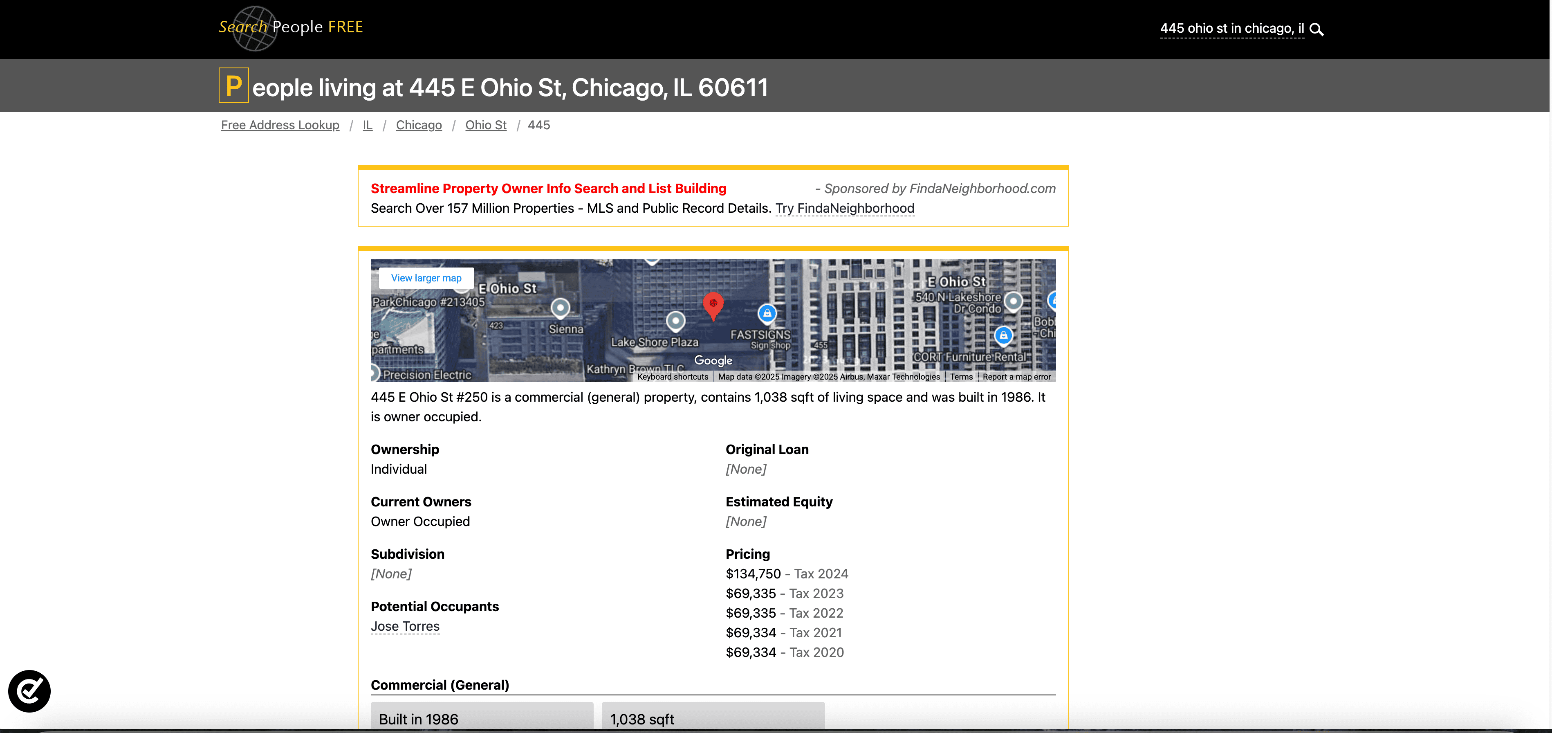Click the search magnifier icon
The image size is (1552, 733).
coord(1317,29)
